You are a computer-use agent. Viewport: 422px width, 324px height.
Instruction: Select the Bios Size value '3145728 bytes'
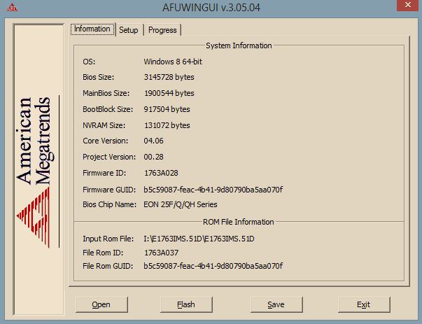coord(169,77)
